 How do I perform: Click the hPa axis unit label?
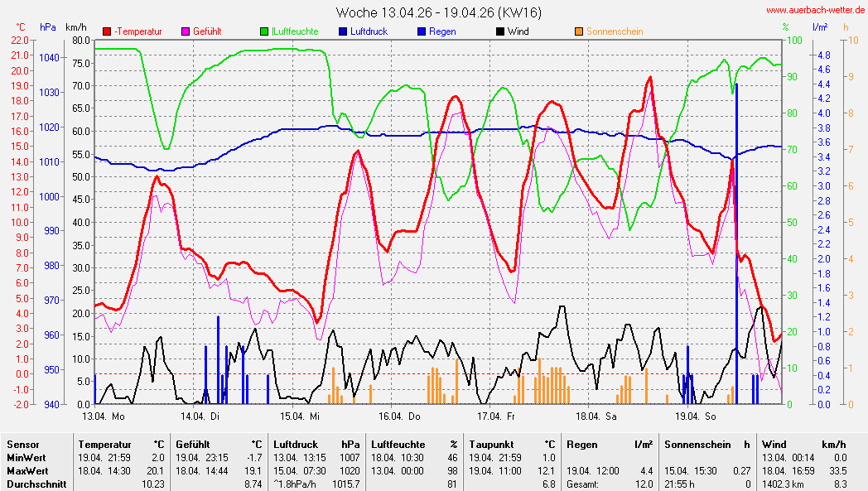pyautogui.click(x=48, y=27)
